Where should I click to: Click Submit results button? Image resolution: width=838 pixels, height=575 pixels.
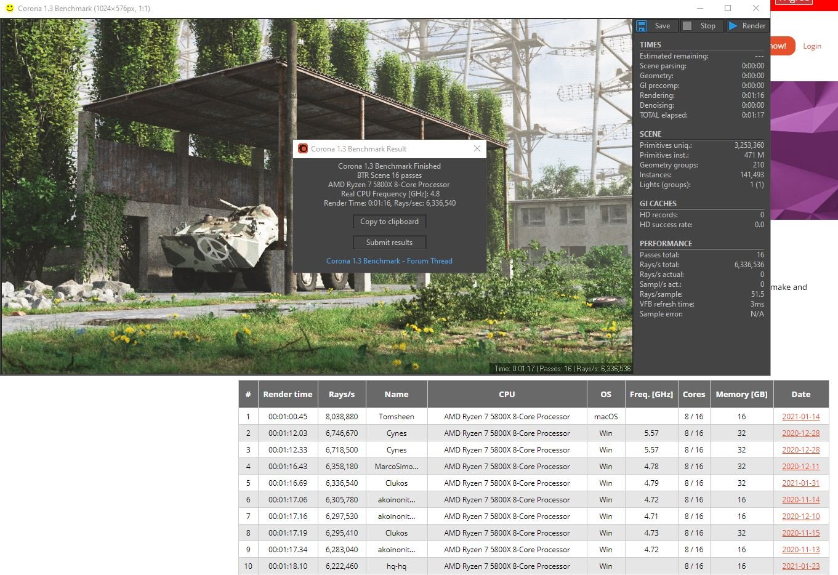tap(389, 243)
